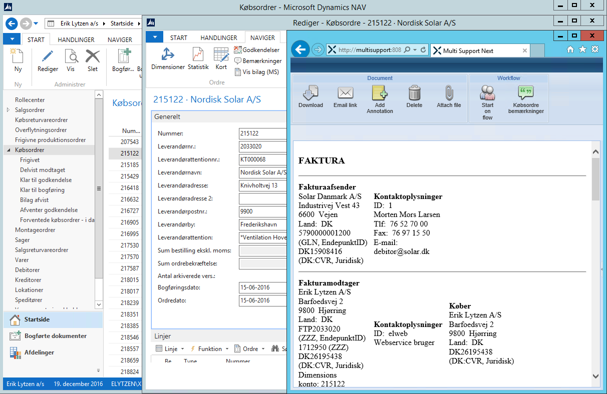
Task: Open Bogførte dokumenter in navigation pane
Action: [x=53, y=336]
